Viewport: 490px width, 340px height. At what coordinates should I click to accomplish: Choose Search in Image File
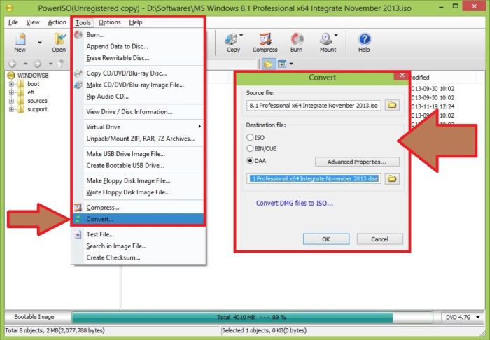click(x=138, y=246)
